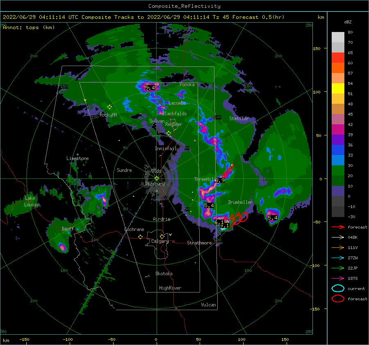Select the Vulcan label

208,305
